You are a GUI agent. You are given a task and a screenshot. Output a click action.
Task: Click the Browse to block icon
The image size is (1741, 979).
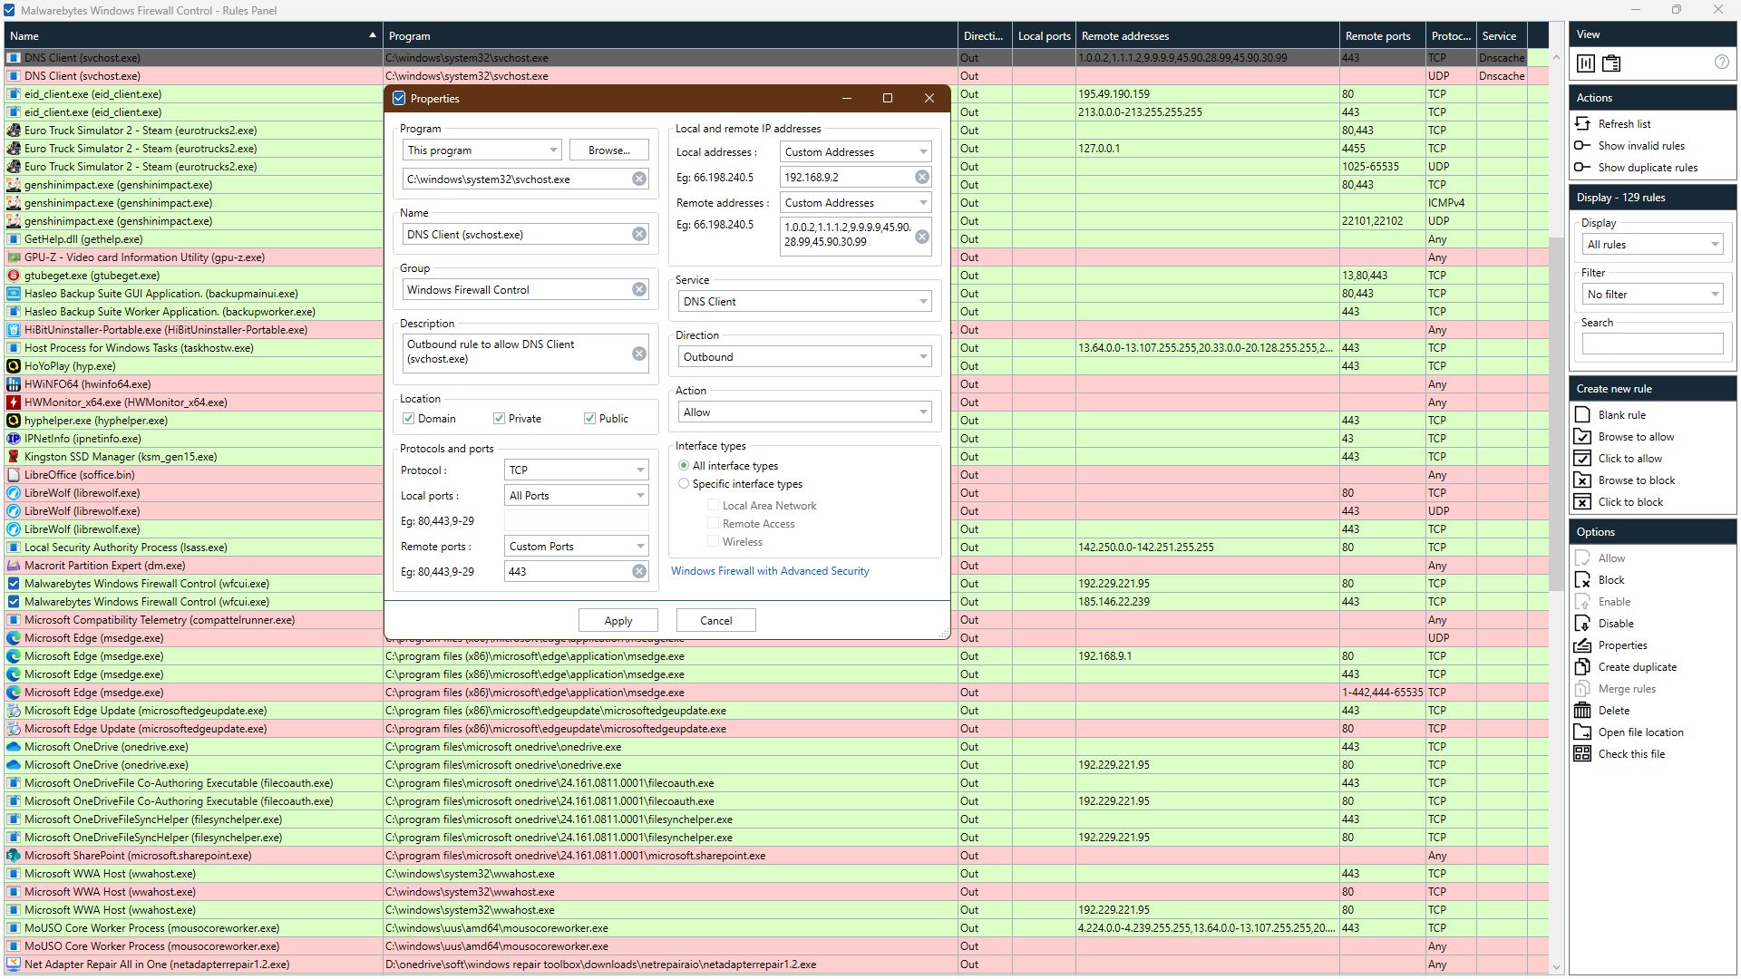click(1582, 480)
